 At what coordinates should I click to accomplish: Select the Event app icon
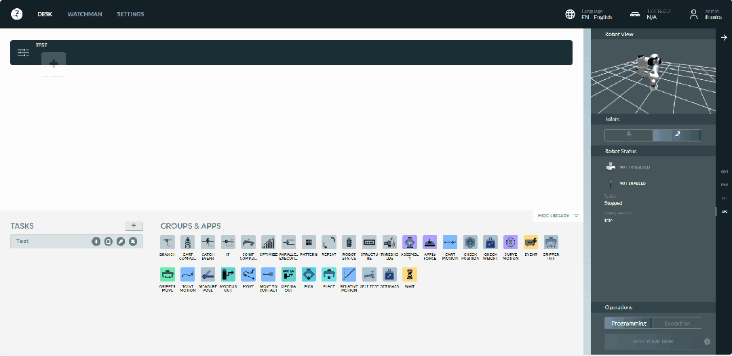click(531, 242)
